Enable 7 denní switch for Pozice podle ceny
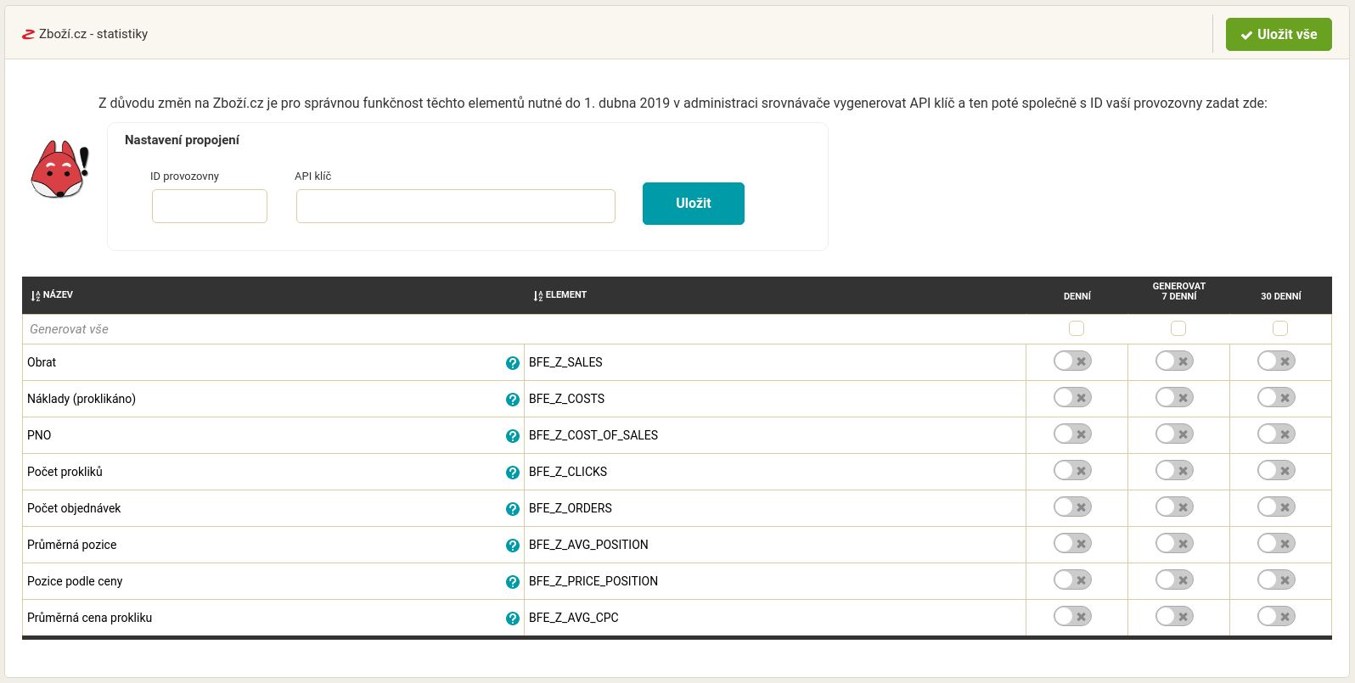Viewport: 1355px width, 683px height. (1174, 580)
